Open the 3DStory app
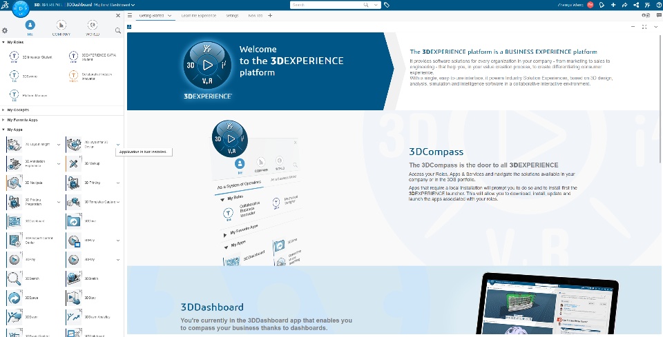The height and width of the screenshot is (337, 663). click(74, 298)
